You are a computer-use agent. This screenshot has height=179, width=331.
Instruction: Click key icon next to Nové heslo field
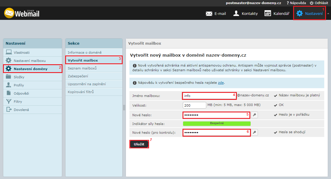[x=254, y=115]
